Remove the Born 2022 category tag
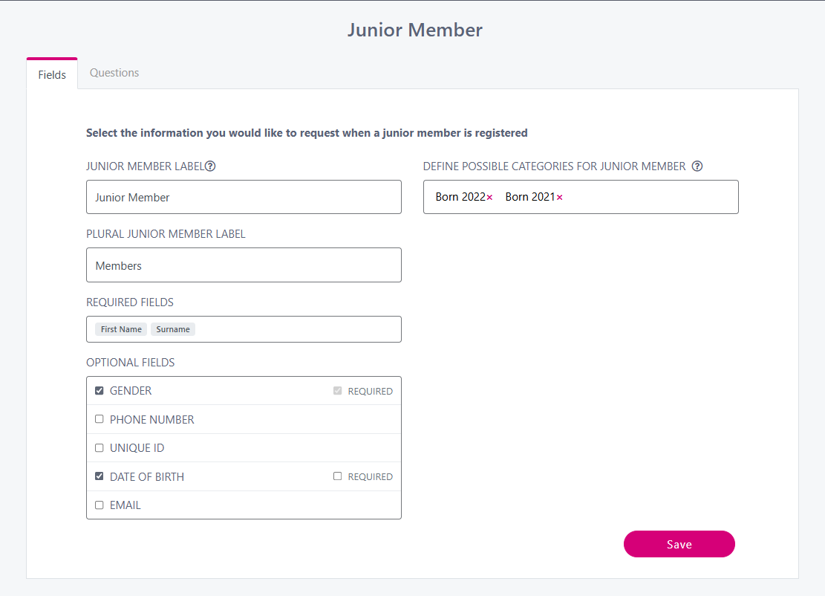 click(x=490, y=198)
